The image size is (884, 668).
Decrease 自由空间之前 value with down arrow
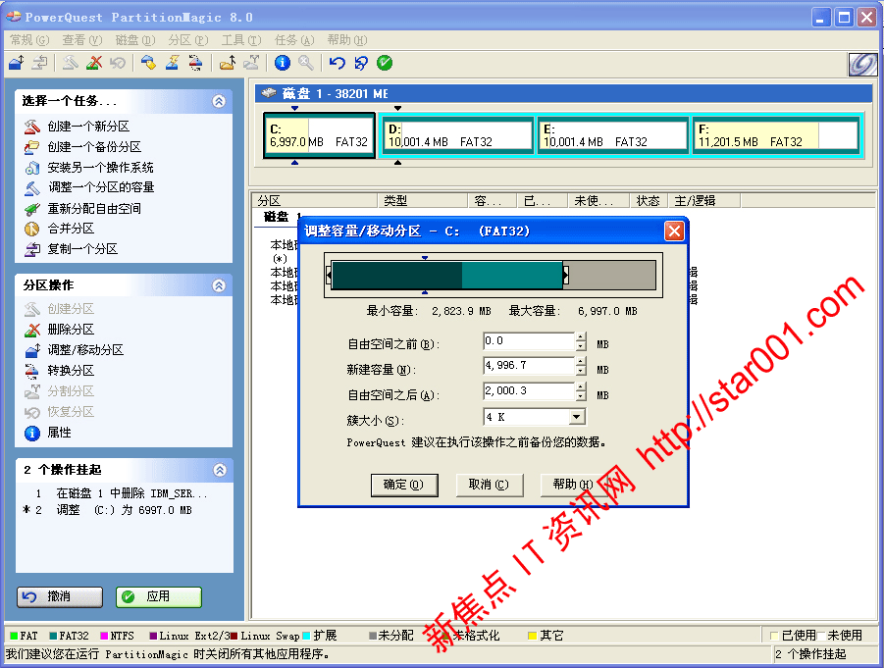pyautogui.click(x=581, y=346)
